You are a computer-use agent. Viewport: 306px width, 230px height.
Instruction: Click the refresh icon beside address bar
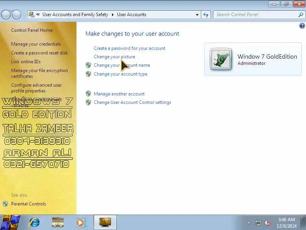coord(206,15)
